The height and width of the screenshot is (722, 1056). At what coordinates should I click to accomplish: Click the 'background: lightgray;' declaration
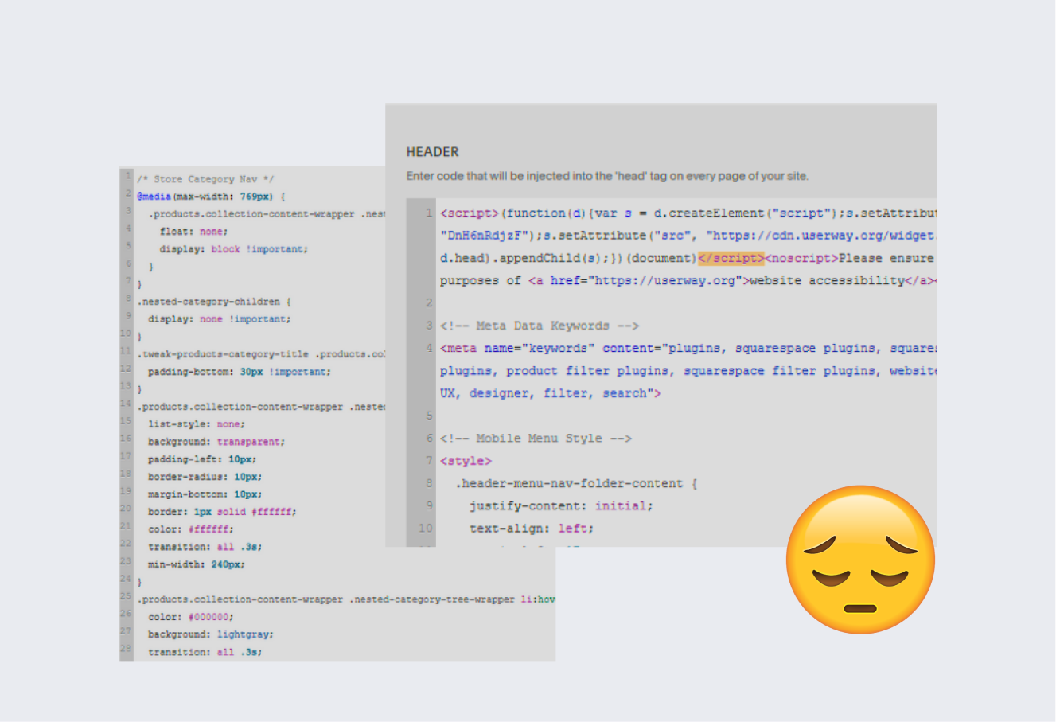pos(211,634)
